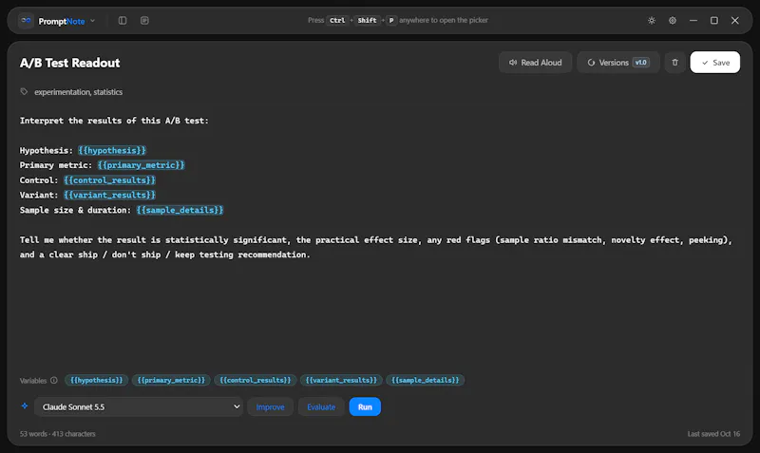Open settings gear icon
The image size is (760, 453).
(673, 20)
